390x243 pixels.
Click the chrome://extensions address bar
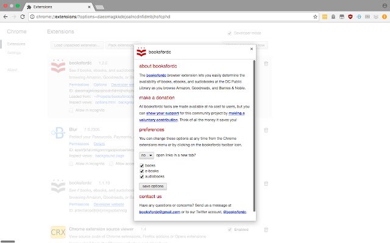click(174, 16)
